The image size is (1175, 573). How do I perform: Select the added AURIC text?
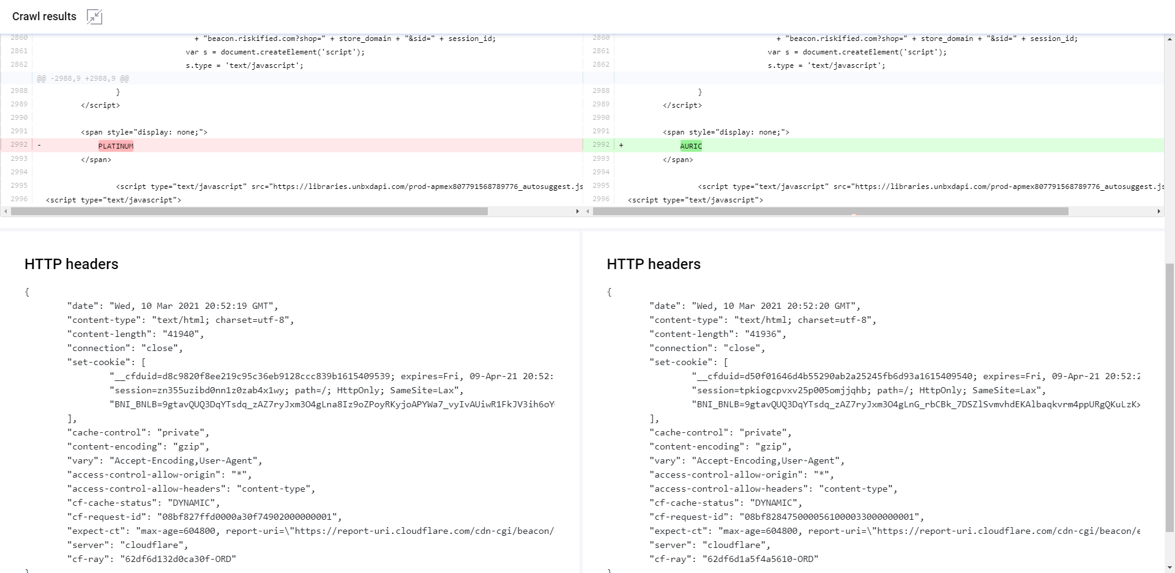pyautogui.click(x=691, y=146)
